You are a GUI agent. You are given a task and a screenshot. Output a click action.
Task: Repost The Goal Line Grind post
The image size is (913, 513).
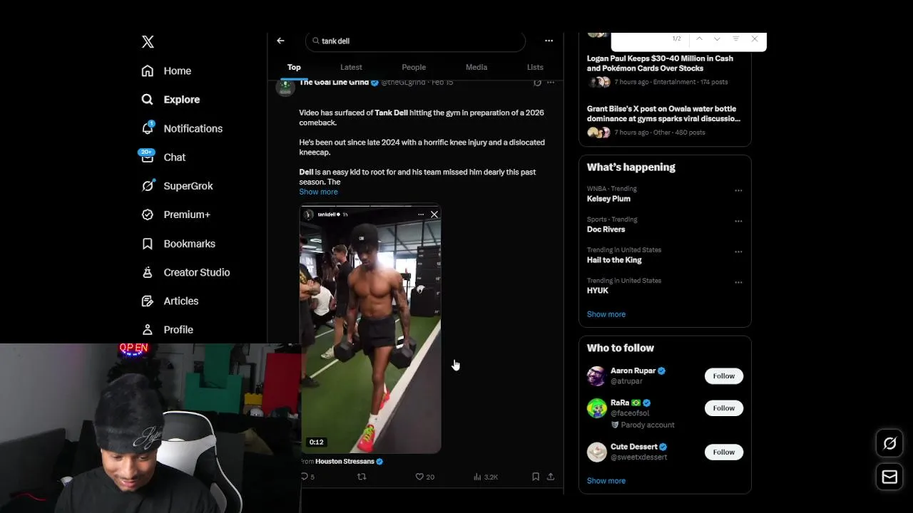(x=362, y=477)
